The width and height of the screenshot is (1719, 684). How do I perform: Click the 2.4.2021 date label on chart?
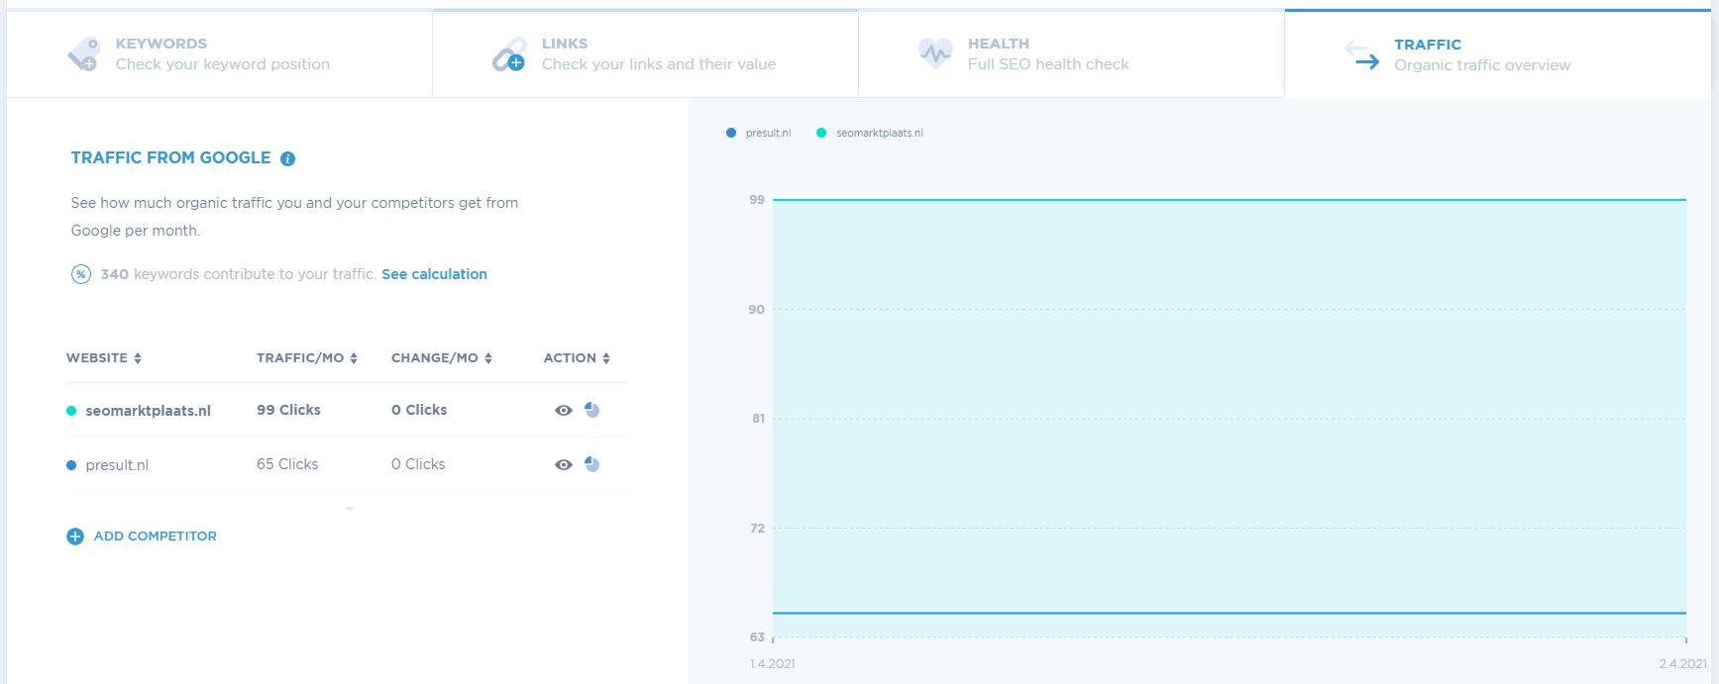click(1682, 663)
